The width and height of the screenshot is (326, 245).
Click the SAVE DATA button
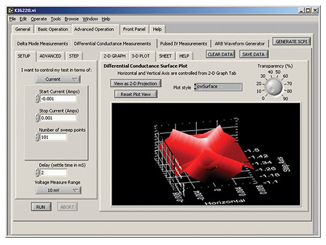pos(254,54)
